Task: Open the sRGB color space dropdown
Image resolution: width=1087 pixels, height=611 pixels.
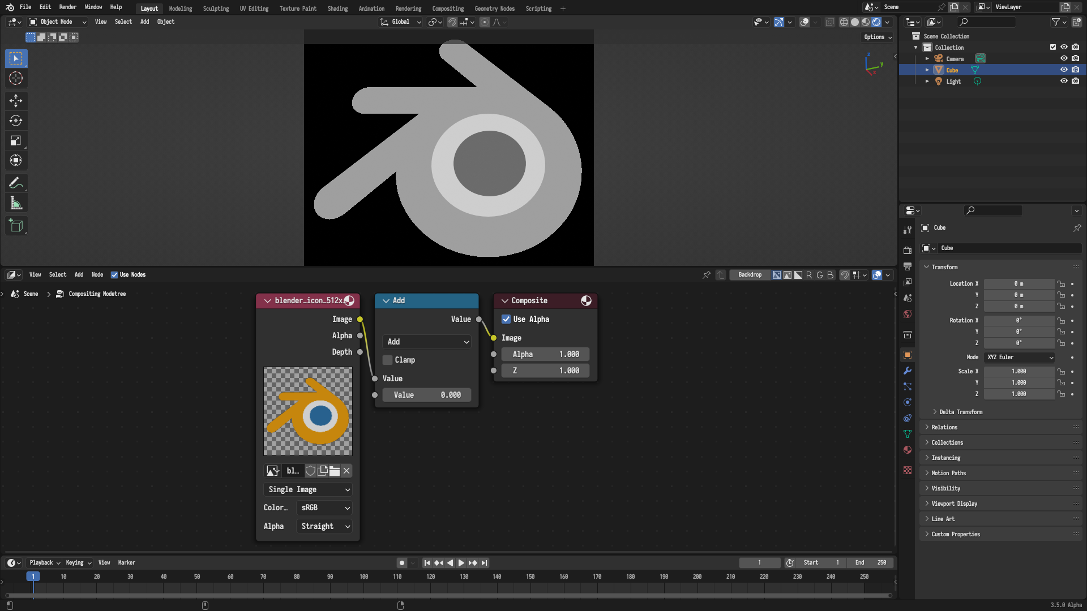Action: pyautogui.click(x=324, y=507)
